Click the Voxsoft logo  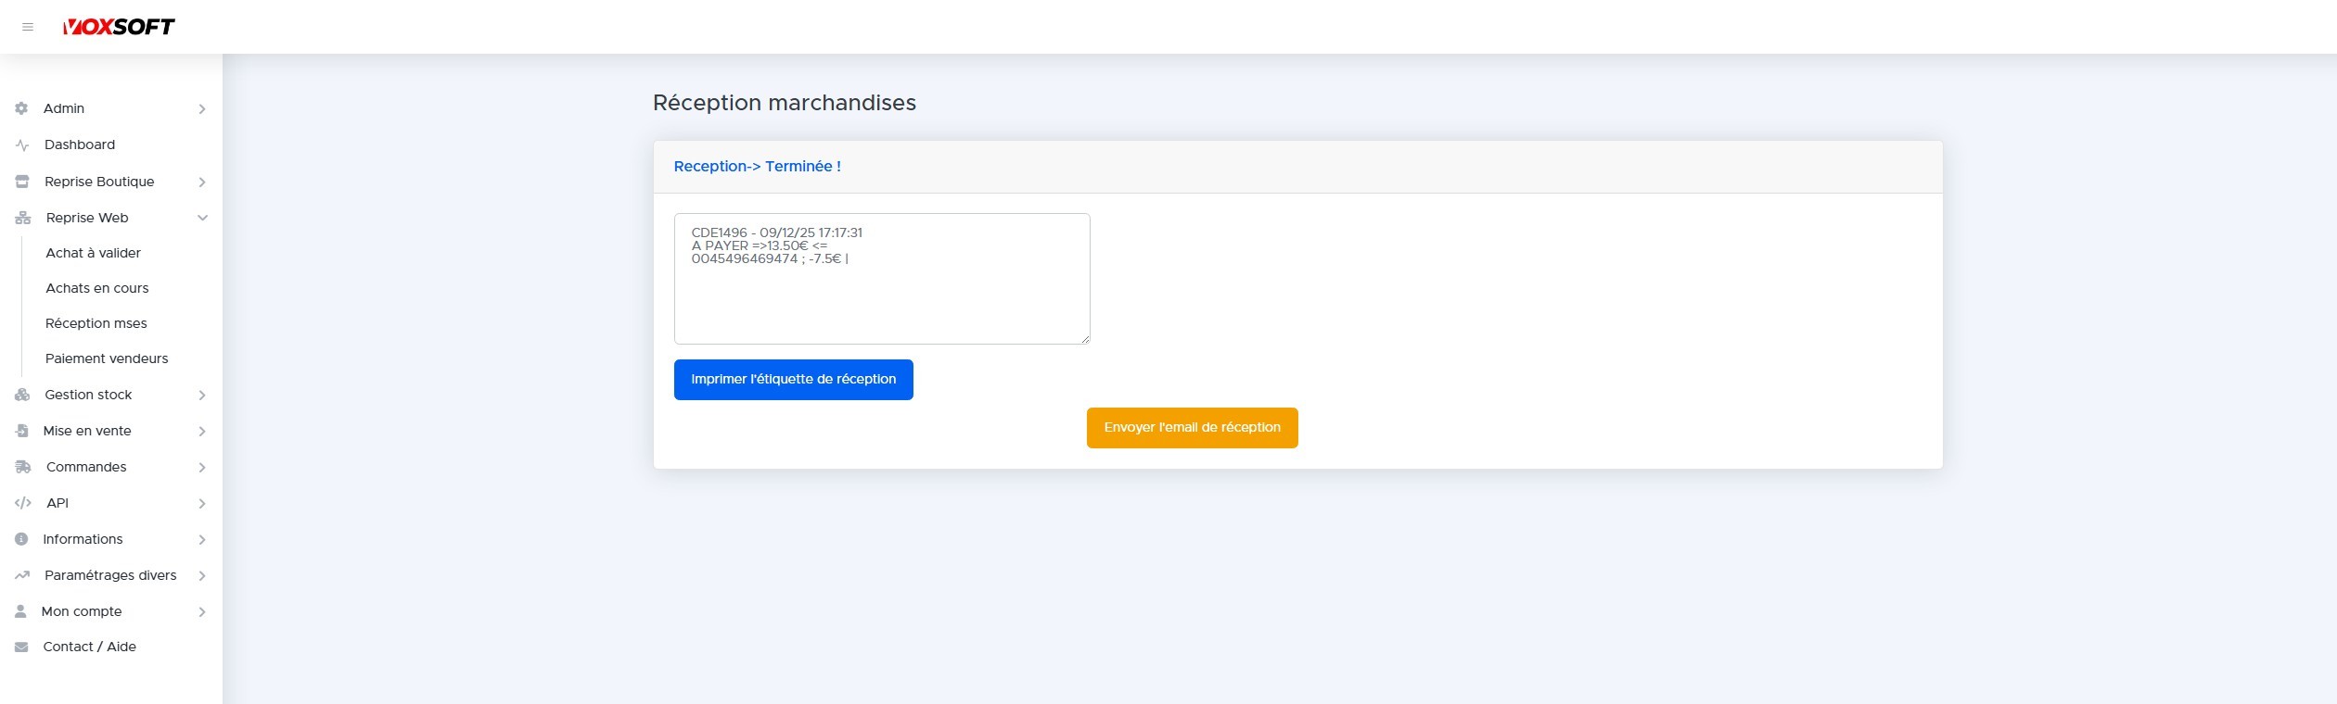(x=119, y=27)
